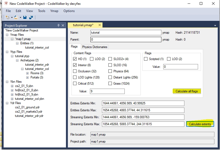Switch to the Physics Dictionaries tab

[94, 47]
